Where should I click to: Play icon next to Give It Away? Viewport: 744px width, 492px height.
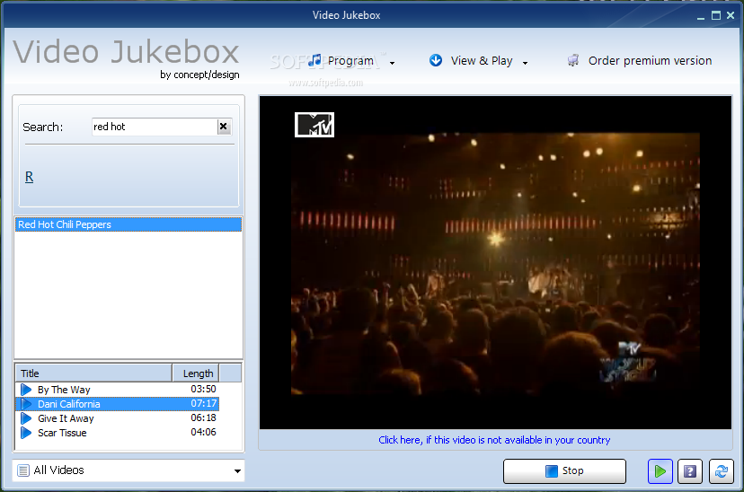(26, 418)
